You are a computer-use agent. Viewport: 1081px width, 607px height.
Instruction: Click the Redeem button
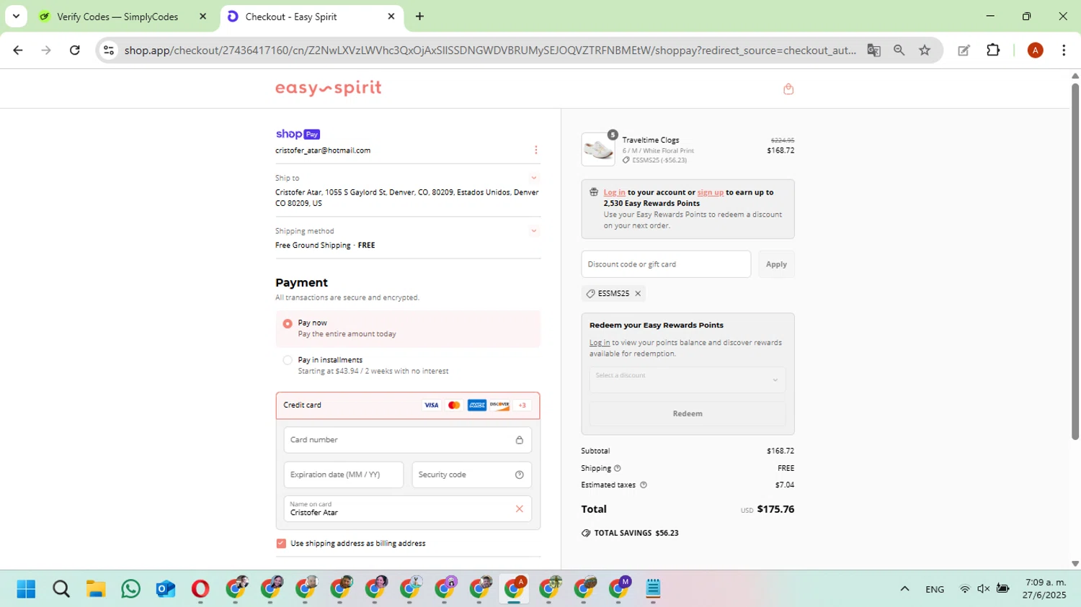click(688, 414)
